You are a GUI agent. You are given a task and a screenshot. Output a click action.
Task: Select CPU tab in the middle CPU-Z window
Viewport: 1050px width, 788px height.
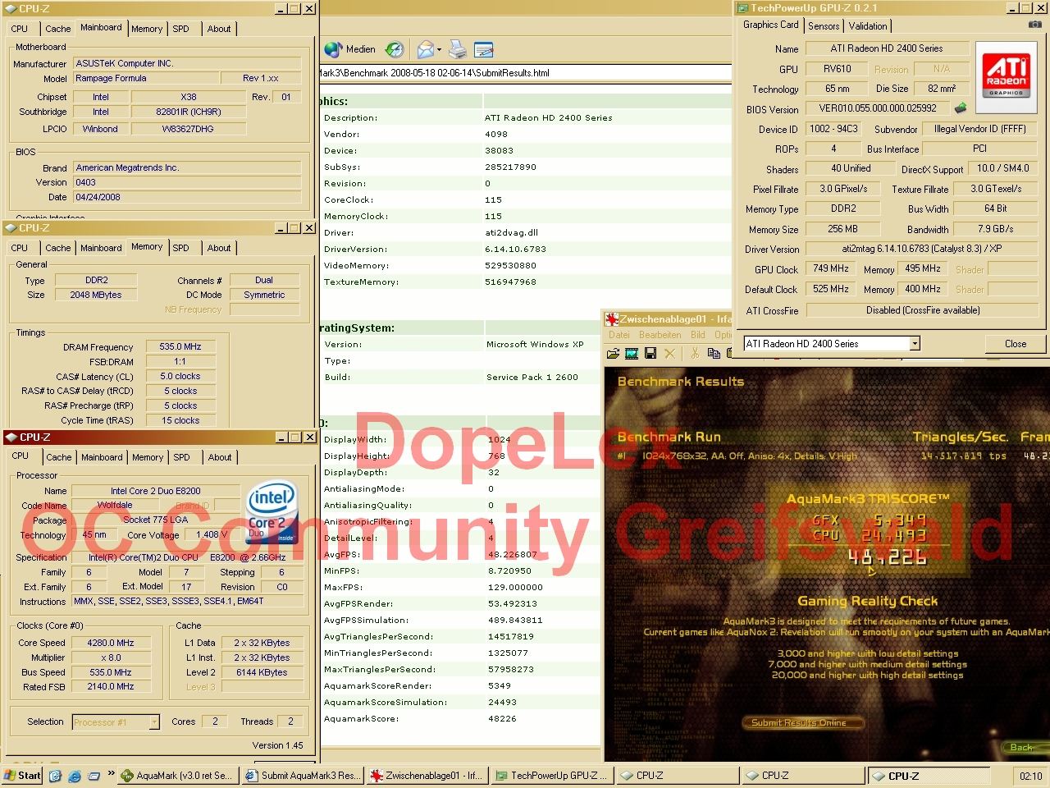pyautogui.click(x=20, y=248)
